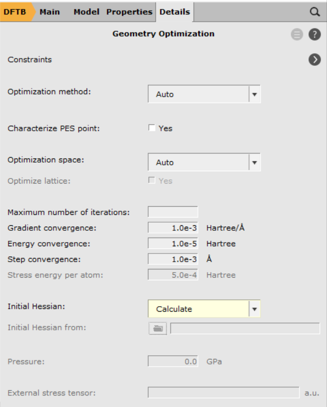Viewport: 327px width, 407px height.
Task: Tick the Characterize PES point checkbox
Action: tap(152, 128)
